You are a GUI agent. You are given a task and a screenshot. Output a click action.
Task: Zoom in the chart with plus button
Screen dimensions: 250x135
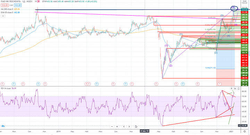click(x=117, y=127)
